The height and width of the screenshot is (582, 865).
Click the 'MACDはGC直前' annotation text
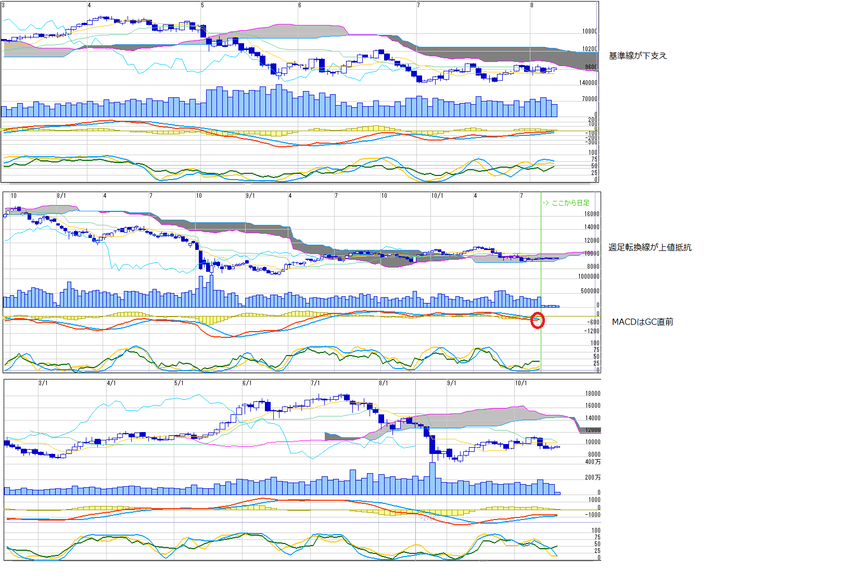tap(642, 322)
